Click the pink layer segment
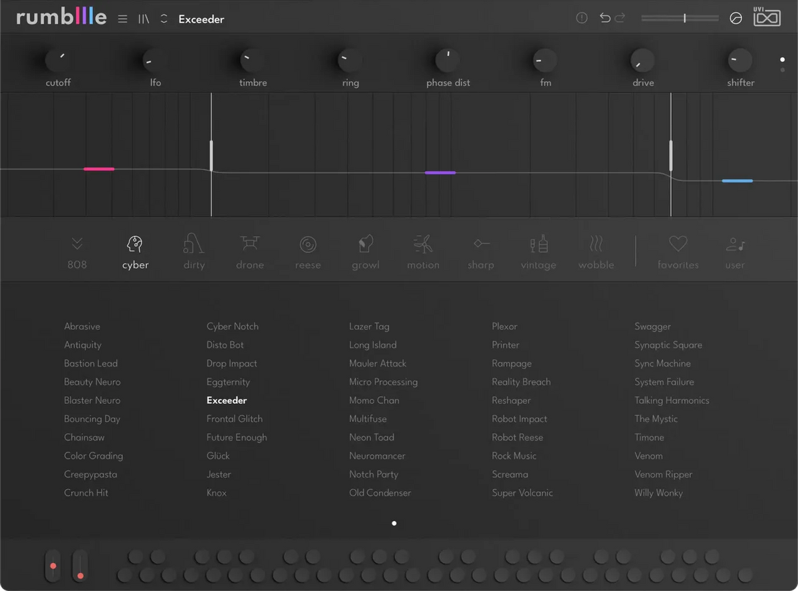This screenshot has width=798, height=591. pos(99,169)
